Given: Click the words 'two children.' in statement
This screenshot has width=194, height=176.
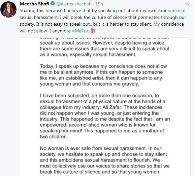Looking at the screenshot, I should [x=54, y=137].
